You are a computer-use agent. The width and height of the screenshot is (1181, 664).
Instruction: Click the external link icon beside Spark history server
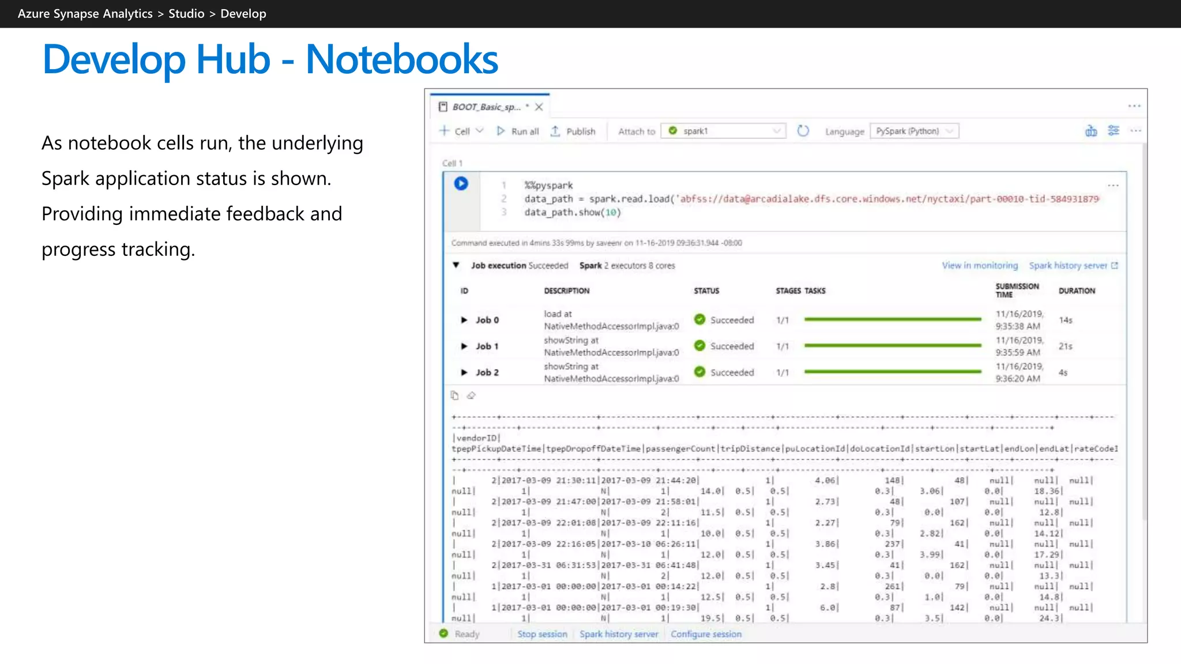click(1114, 266)
